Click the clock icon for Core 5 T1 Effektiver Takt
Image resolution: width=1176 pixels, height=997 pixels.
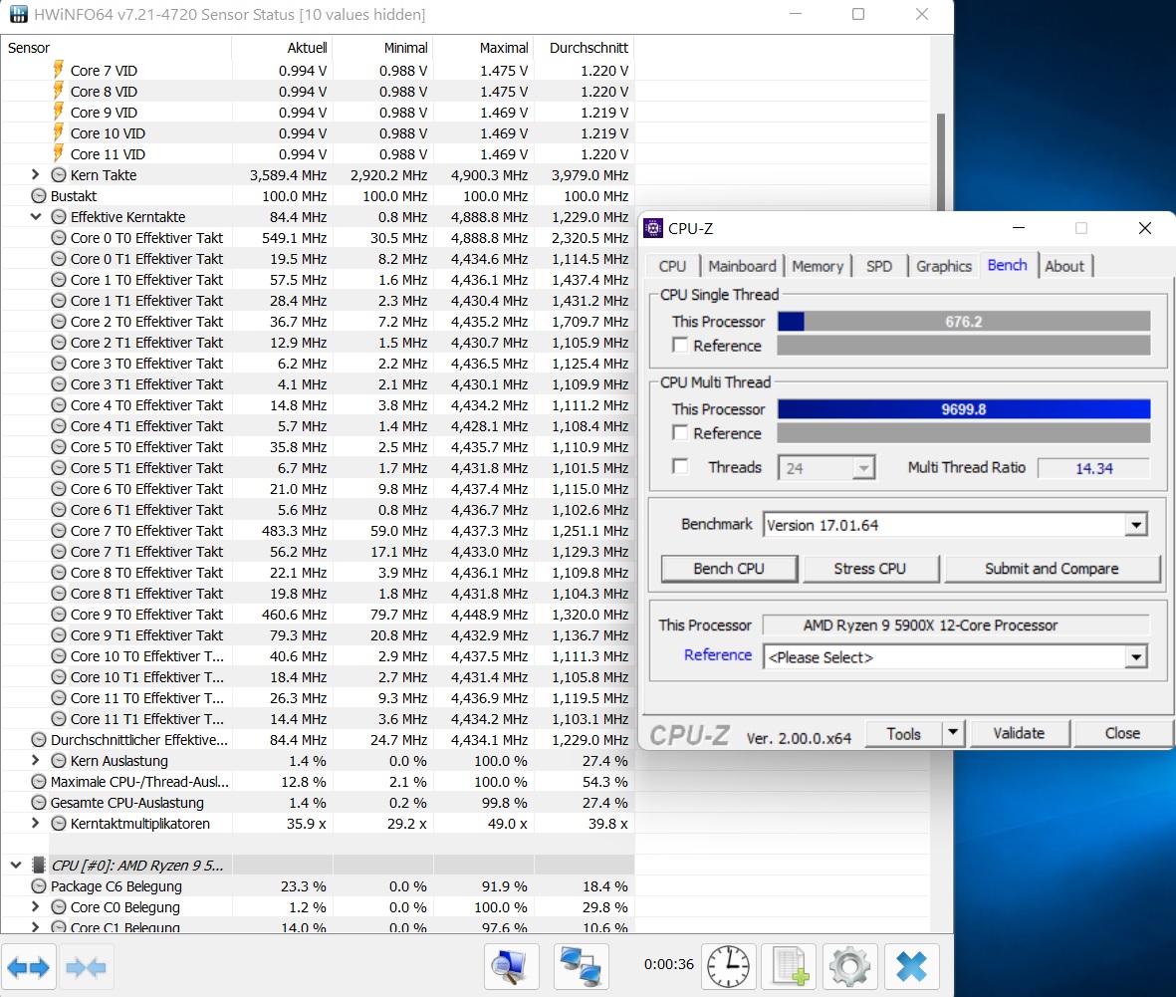tap(59, 468)
